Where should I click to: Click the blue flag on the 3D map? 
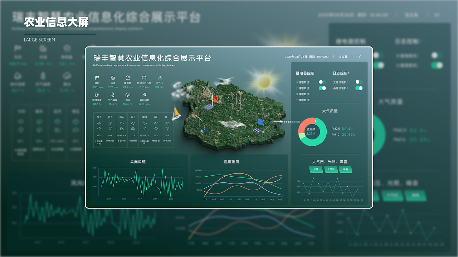pyautogui.click(x=260, y=122)
